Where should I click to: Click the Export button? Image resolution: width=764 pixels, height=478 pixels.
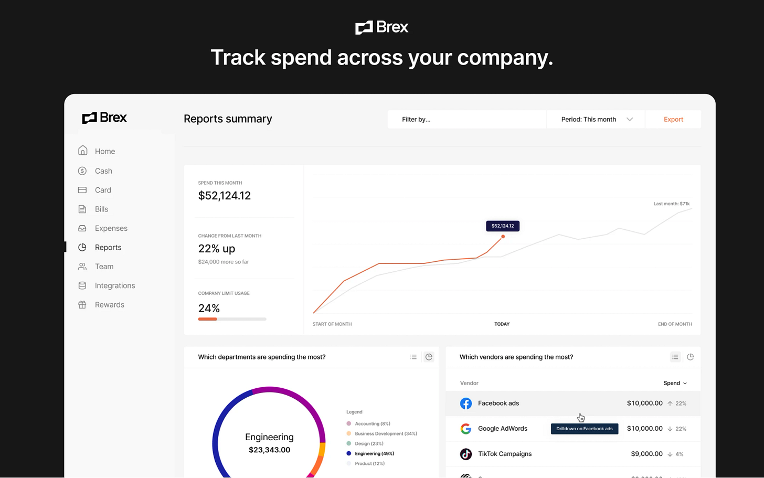click(x=673, y=119)
